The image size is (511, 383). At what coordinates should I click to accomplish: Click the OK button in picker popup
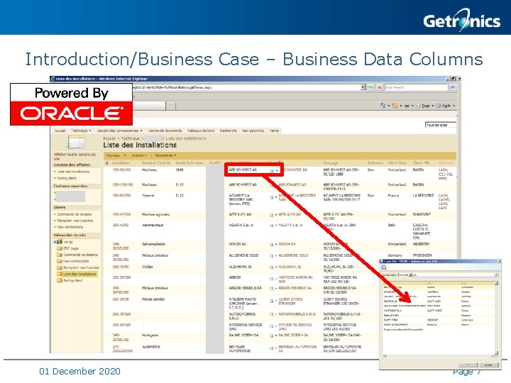coord(468,365)
